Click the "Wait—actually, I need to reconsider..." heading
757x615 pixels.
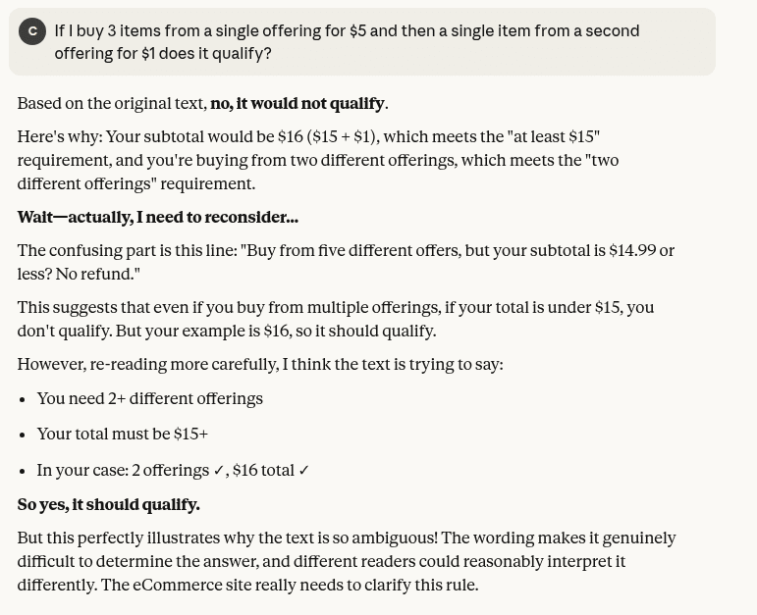157,218
